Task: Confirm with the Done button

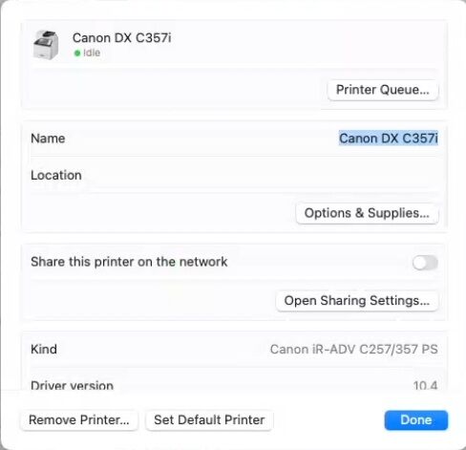Action: (x=416, y=420)
